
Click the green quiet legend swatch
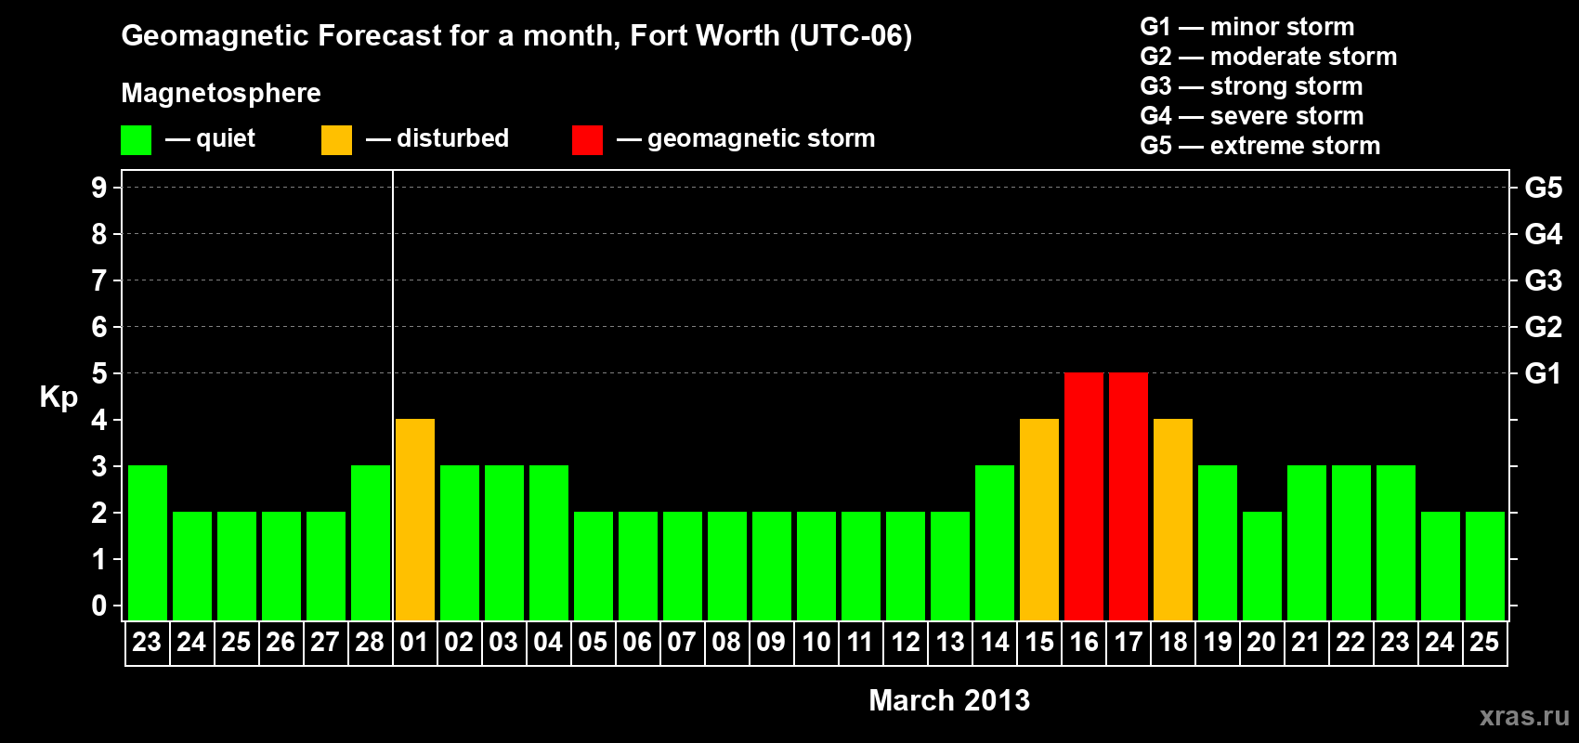pyautogui.click(x=136, y=140)
